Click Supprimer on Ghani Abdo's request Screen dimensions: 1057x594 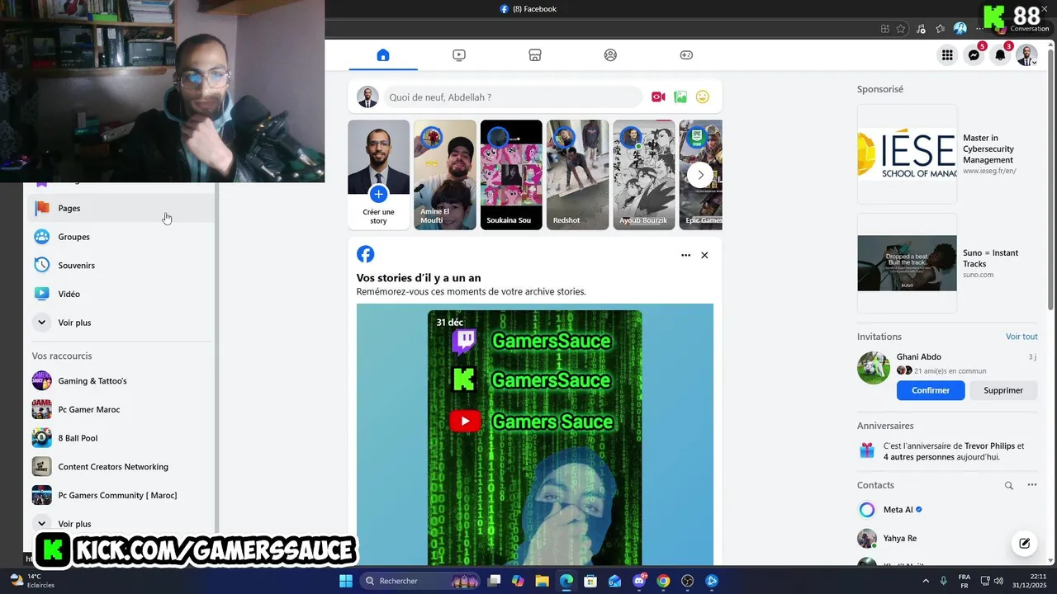click(1003, 390)
